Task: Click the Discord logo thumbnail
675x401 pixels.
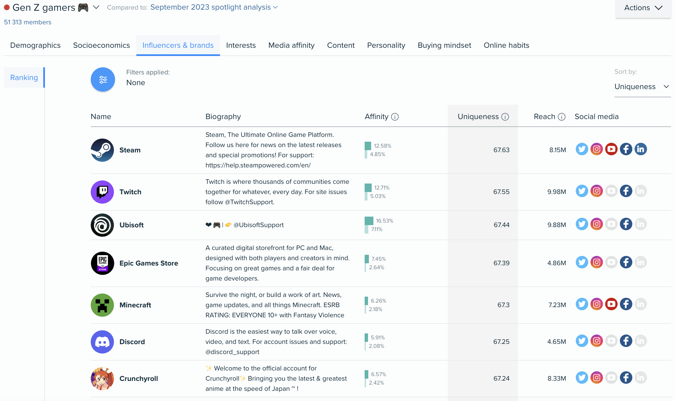Action: [x=102, y=342]
